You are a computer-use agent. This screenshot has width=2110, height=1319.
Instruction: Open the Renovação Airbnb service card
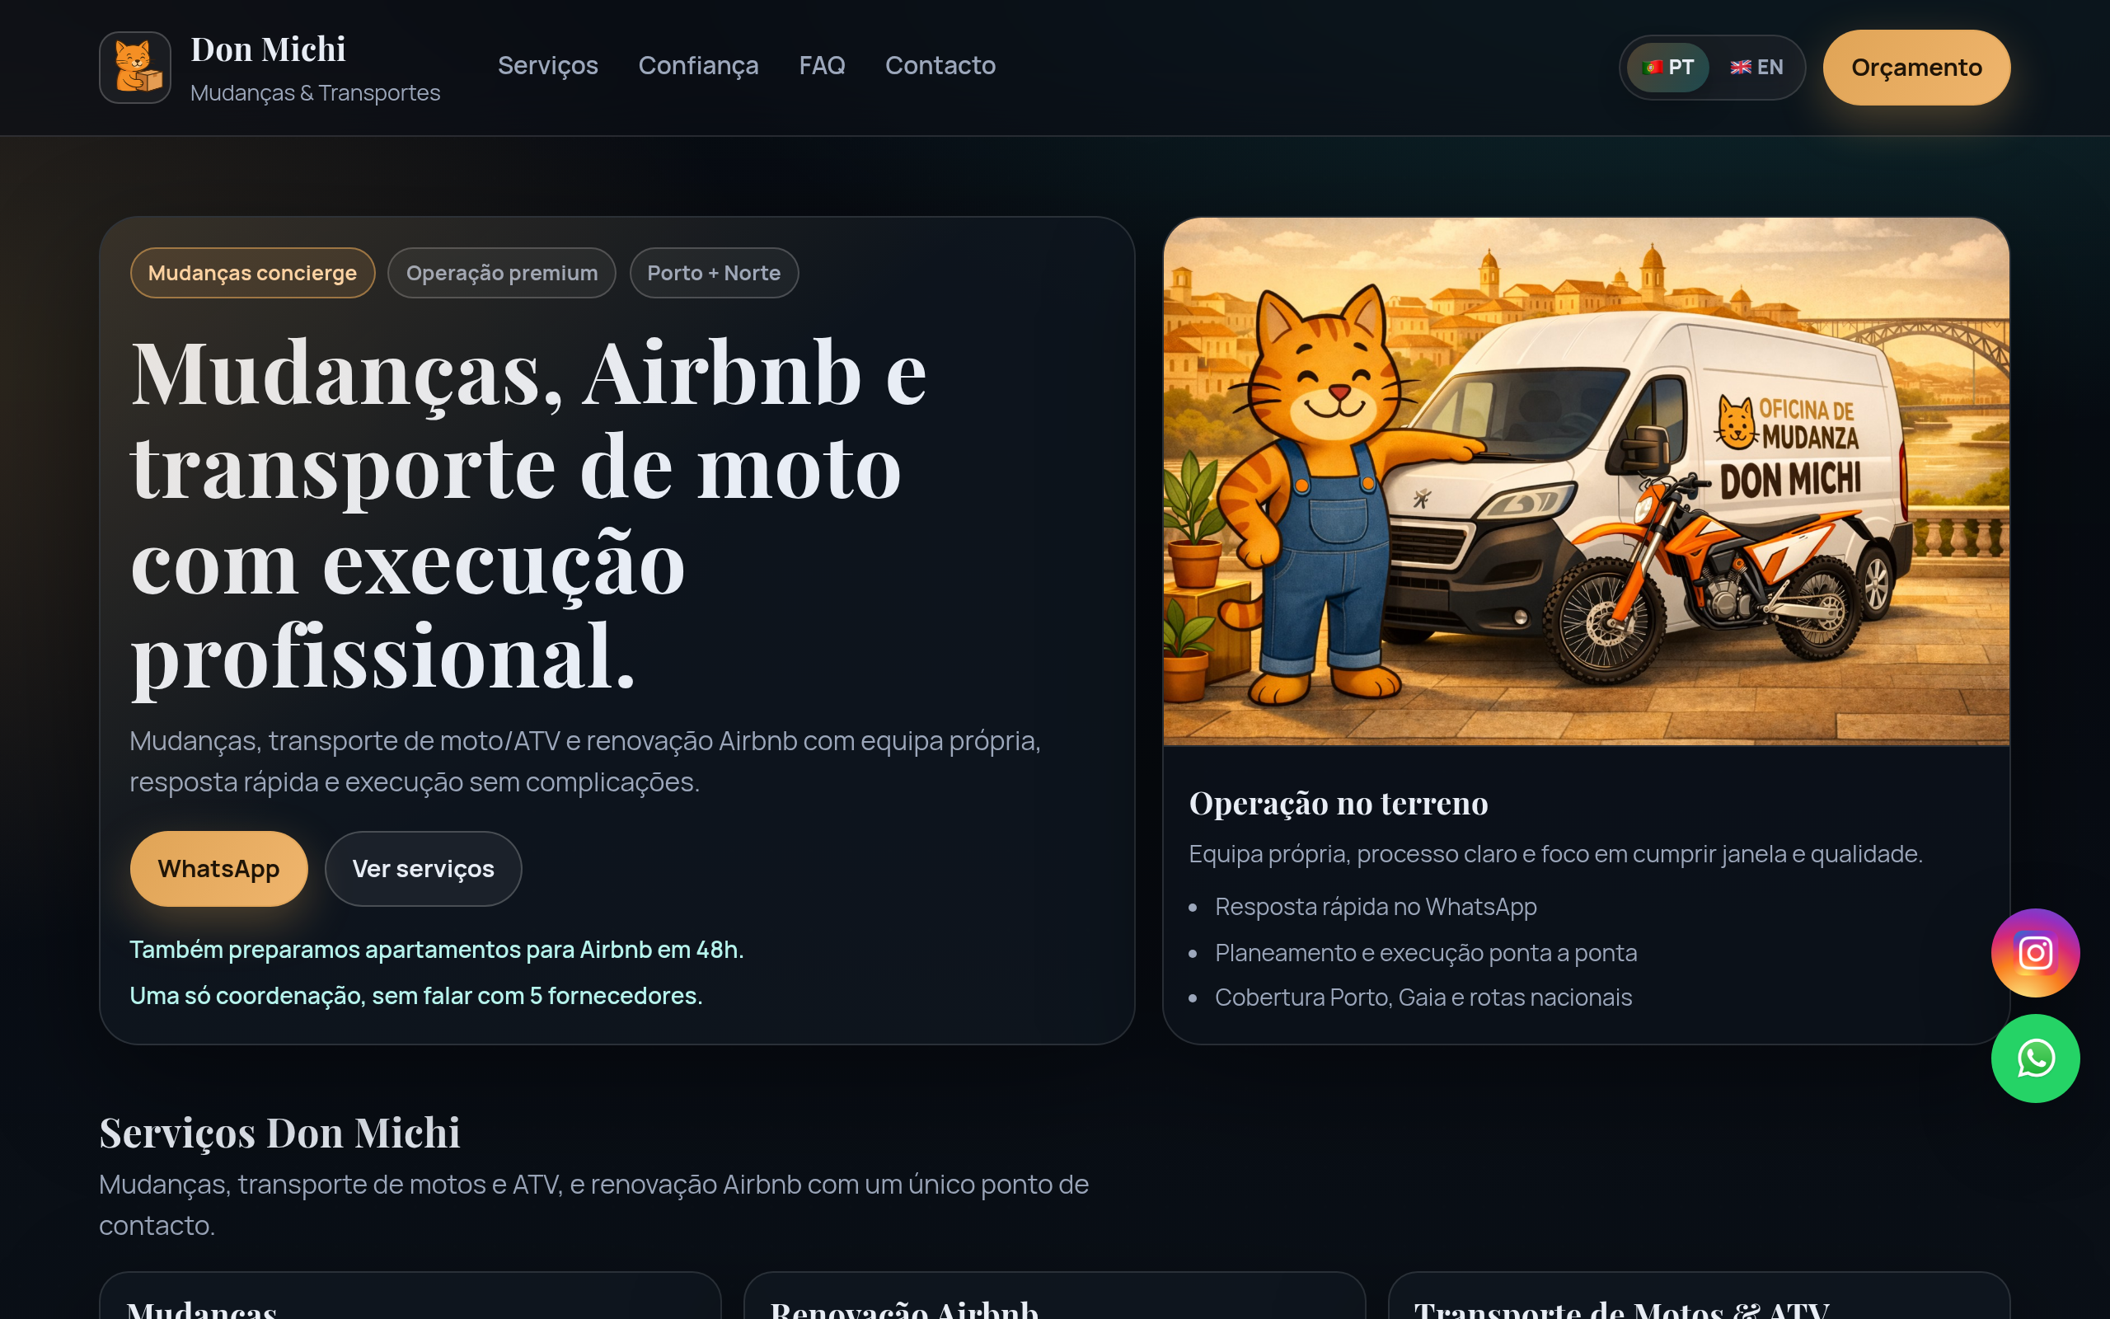pyautogui.click(x=1054, y=1295)
